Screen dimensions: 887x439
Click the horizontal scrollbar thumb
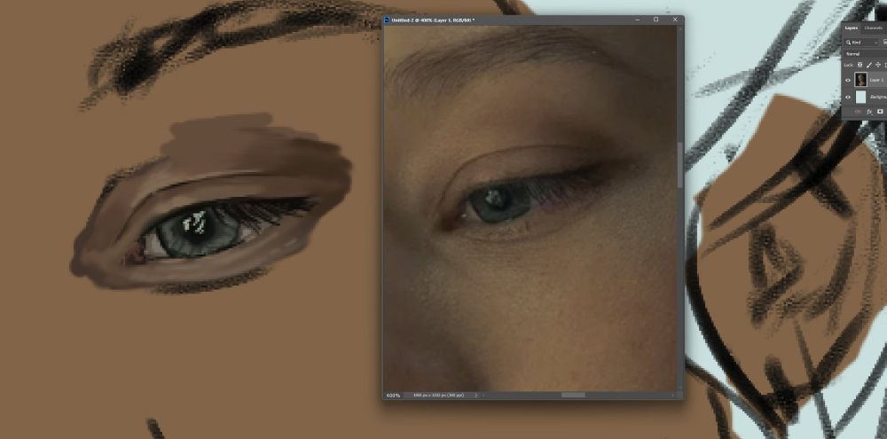(573, 395)
